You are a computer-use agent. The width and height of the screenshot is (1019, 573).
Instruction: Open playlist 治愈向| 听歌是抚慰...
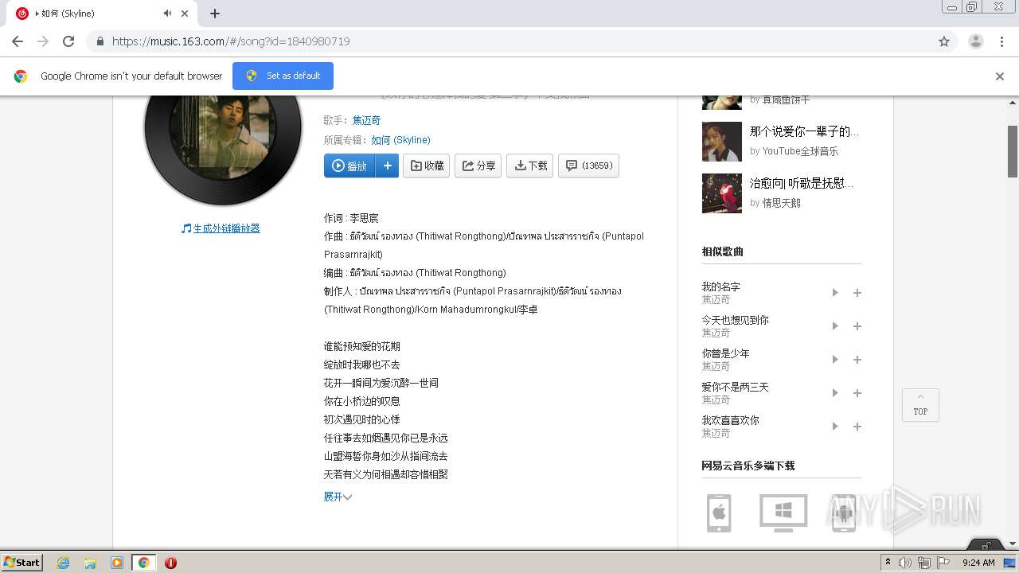point(801,183)
